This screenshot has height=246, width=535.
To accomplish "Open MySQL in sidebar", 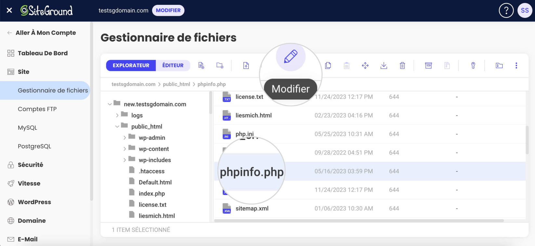I will pos(27,128).
